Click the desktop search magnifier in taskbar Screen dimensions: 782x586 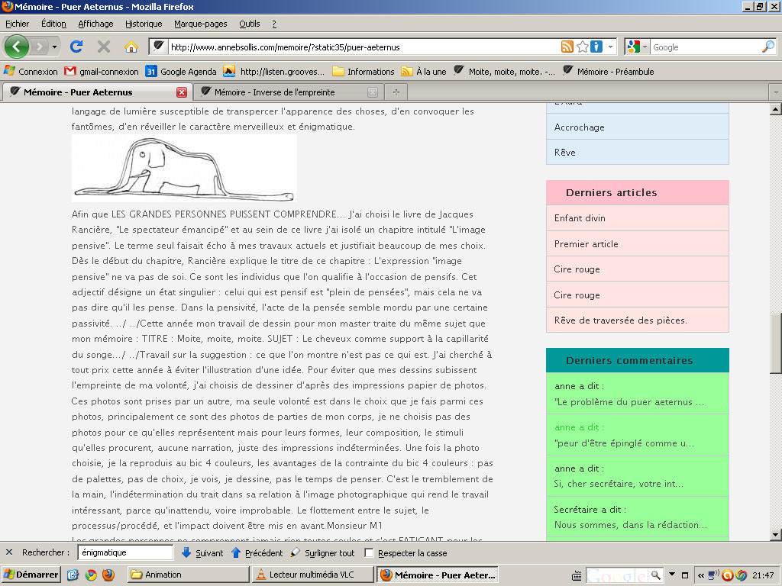coord(655,575)
